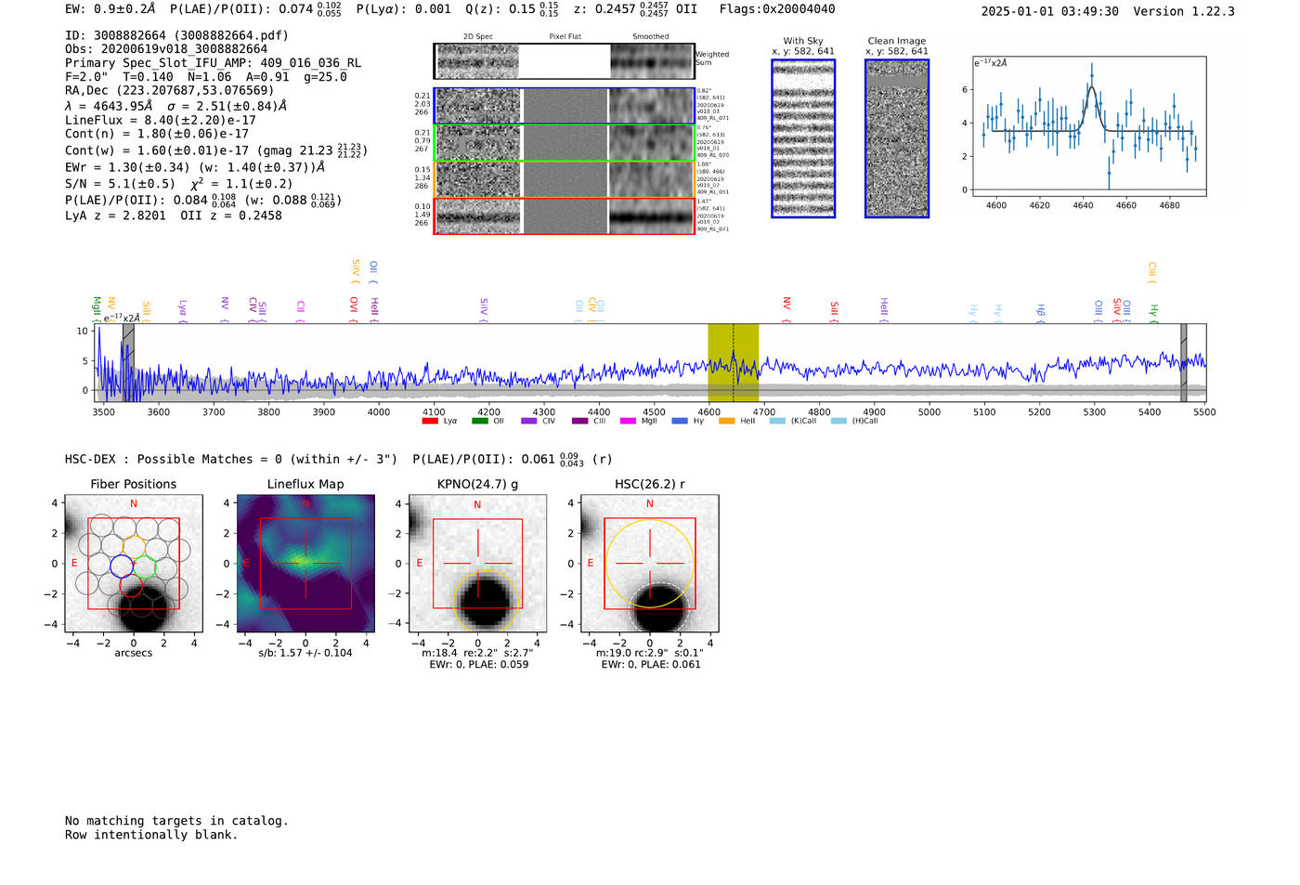Click the Gaussian fit peak near 4644
The image size is (1300, 885).
pyautogui.click(x=1092, y=88)
